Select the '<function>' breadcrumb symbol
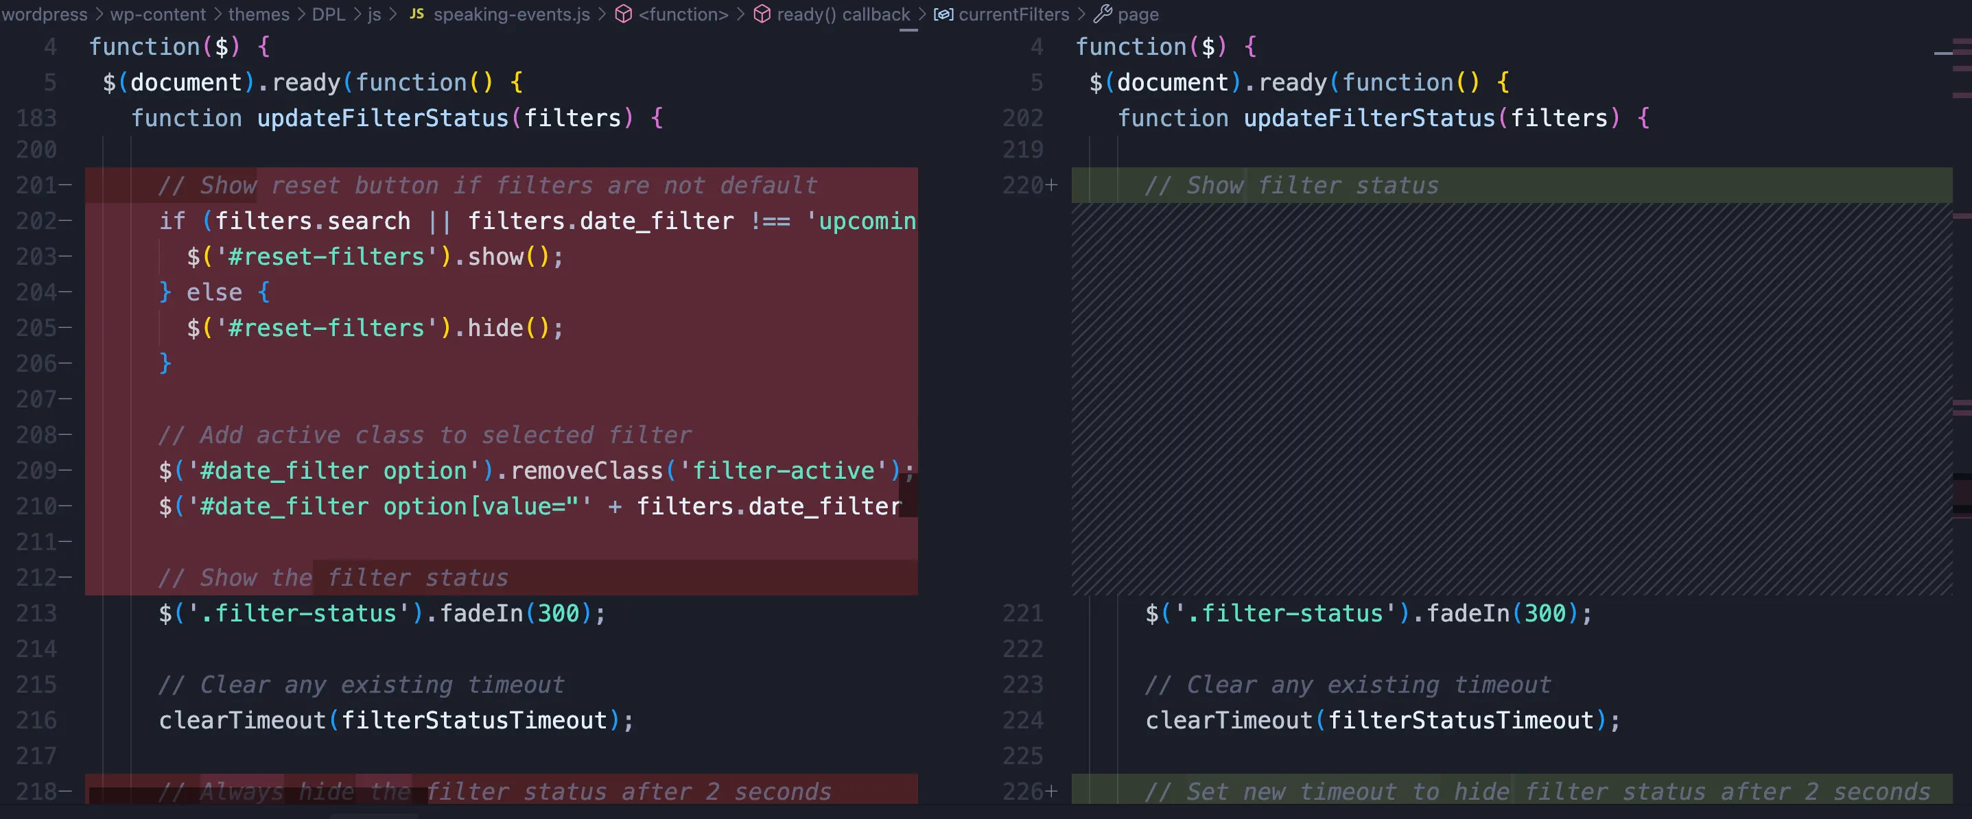 point(683,14)
